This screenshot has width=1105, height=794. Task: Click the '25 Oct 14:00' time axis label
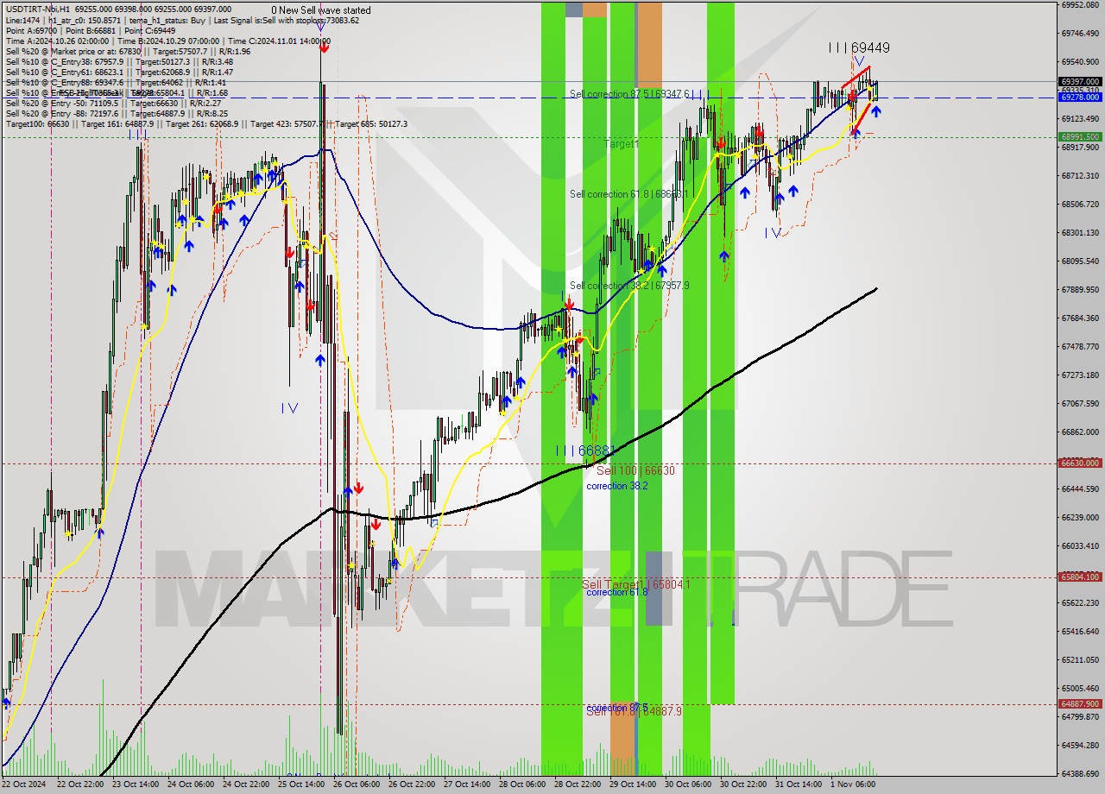pos(302,784)
